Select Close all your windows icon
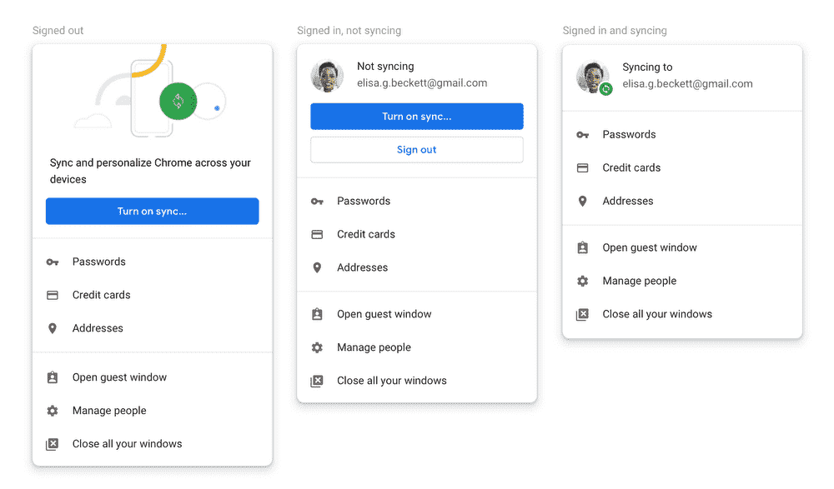The image size is (834, 489). [x=53, y=444]
